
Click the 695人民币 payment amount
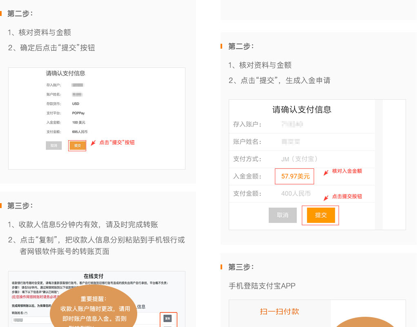(80, 132)
